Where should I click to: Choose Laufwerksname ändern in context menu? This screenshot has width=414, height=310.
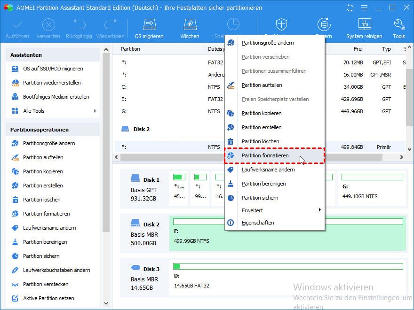275,170
